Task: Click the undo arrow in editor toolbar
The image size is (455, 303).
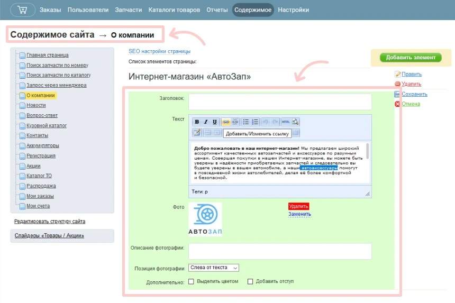Action: 266,122
